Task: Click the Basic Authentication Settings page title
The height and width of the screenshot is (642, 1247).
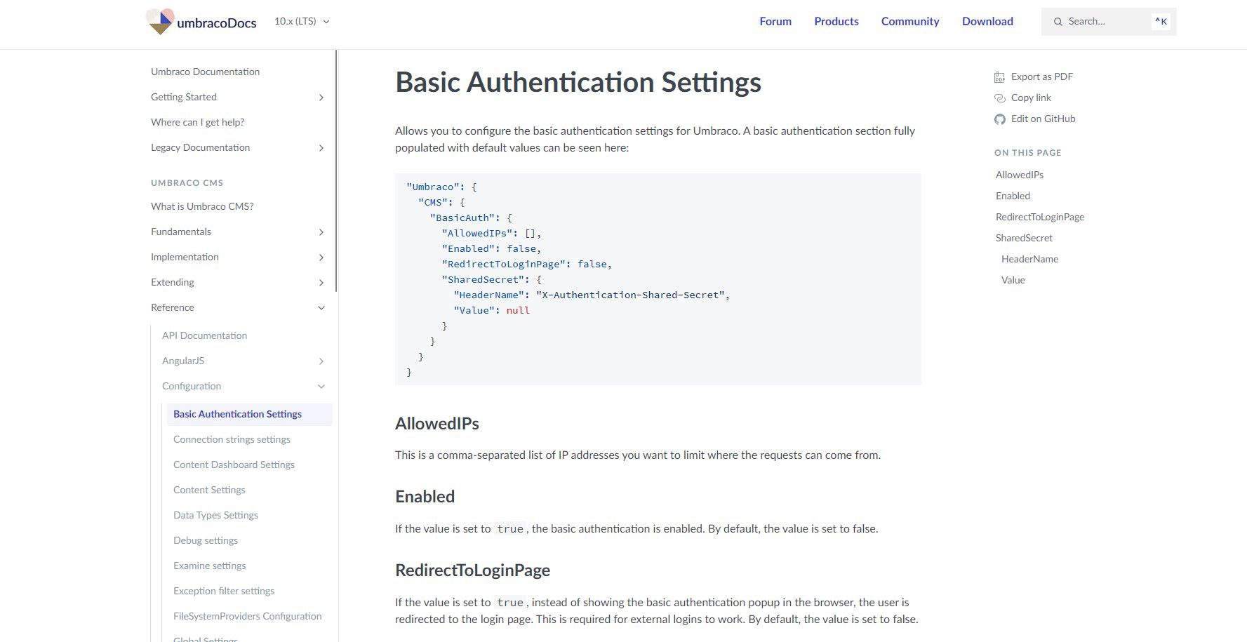Action: [x=578, y=82]
